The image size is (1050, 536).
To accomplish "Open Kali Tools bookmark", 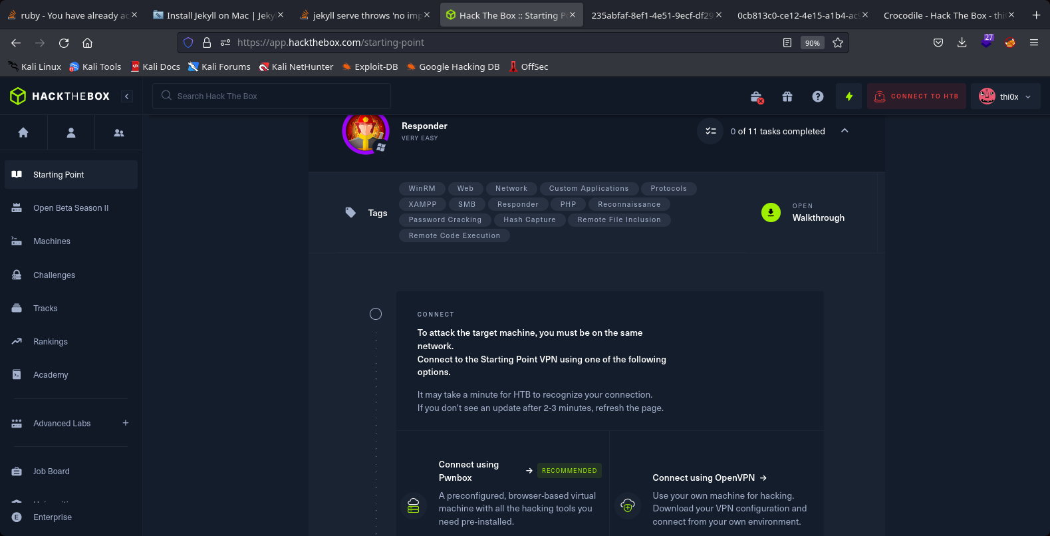I will pyautogui.click(x=96, y=67).
